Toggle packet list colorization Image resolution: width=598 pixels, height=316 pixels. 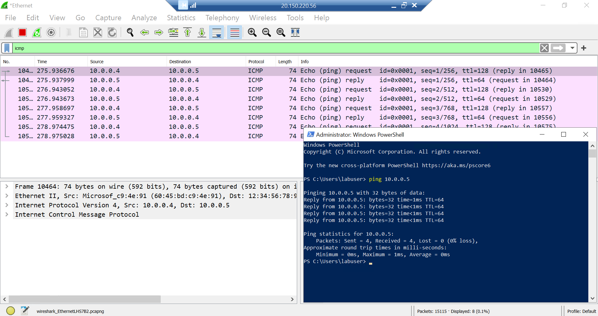234,32
